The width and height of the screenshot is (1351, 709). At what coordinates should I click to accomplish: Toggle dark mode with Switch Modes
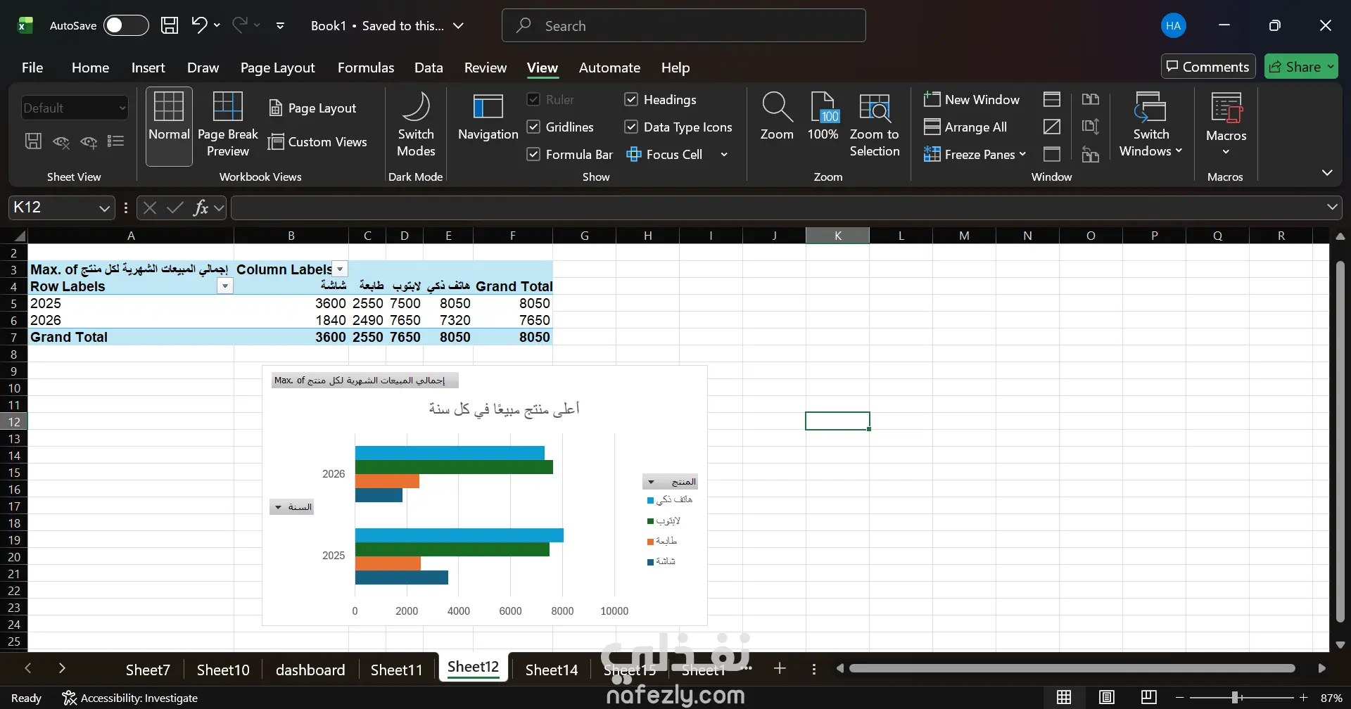coord(416,125)
